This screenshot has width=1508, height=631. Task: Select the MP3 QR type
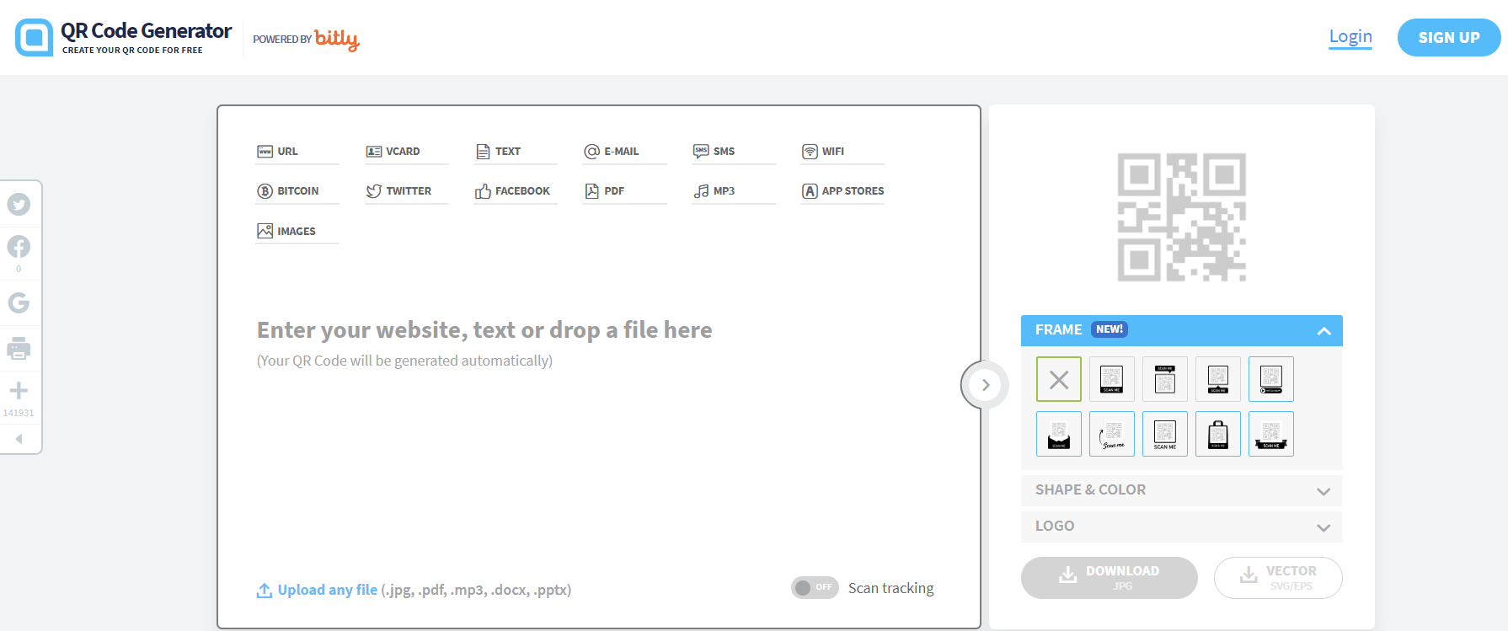coord(734,191)
